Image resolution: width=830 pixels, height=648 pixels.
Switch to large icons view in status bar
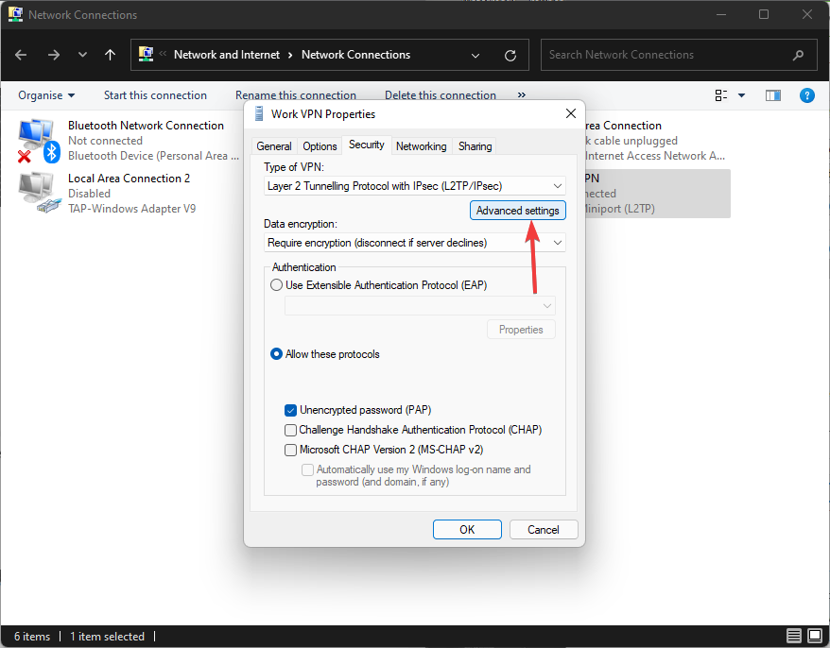click(814, 637)
